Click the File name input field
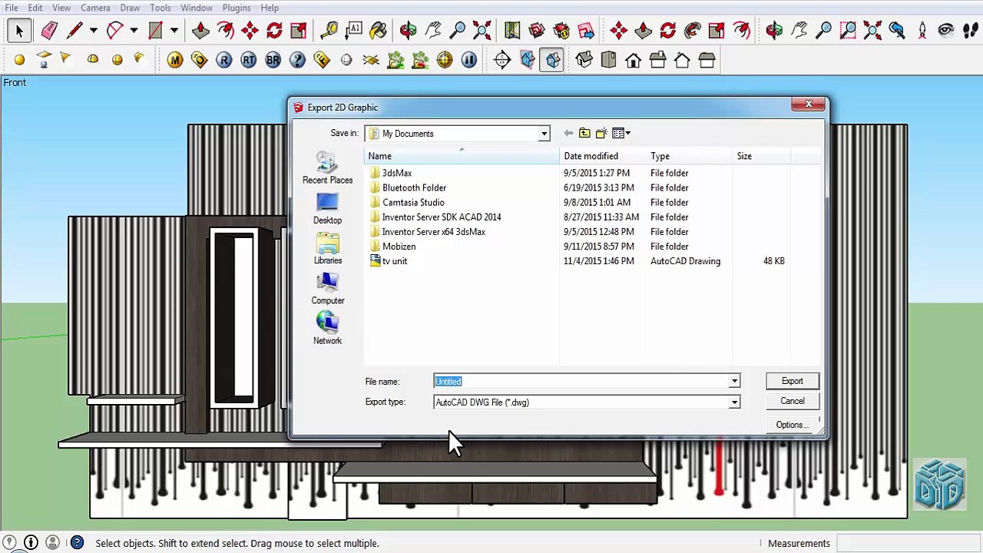 [580, 382]
